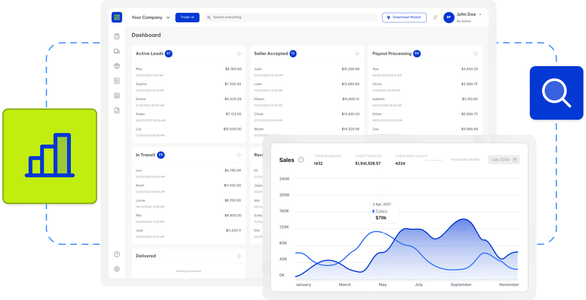The height and width of the screenshot is (300, 586).
Task: Click the calendar icon in July 2024 field
Action: pos(515,160)
